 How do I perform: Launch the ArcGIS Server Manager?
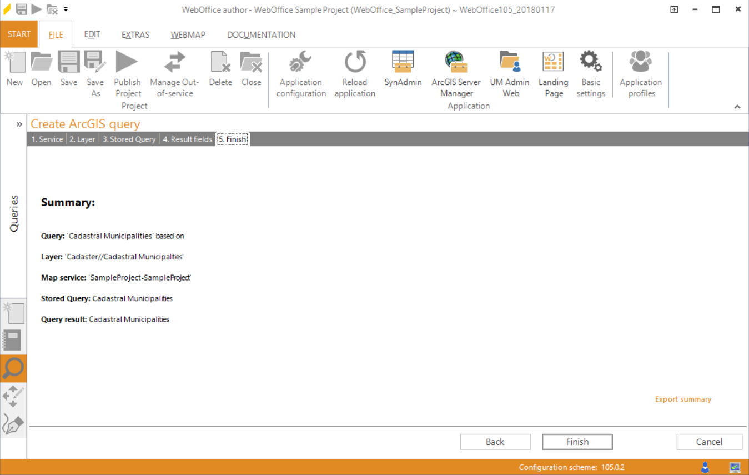coord(456,72)
